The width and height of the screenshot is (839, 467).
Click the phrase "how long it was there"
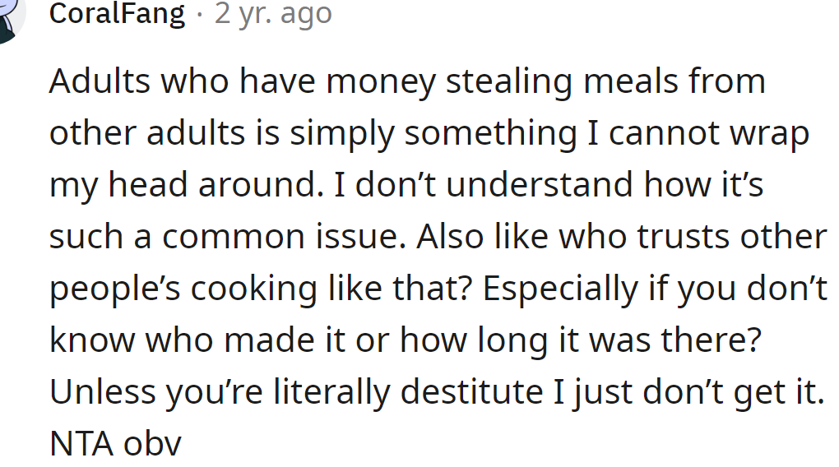580,340
